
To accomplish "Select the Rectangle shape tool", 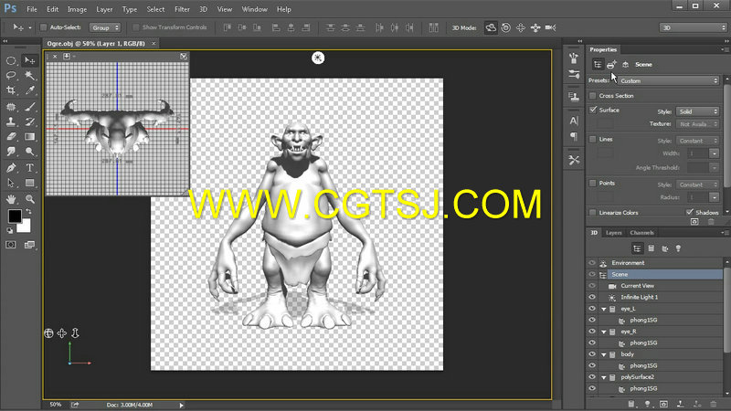I will coord(30,183).
